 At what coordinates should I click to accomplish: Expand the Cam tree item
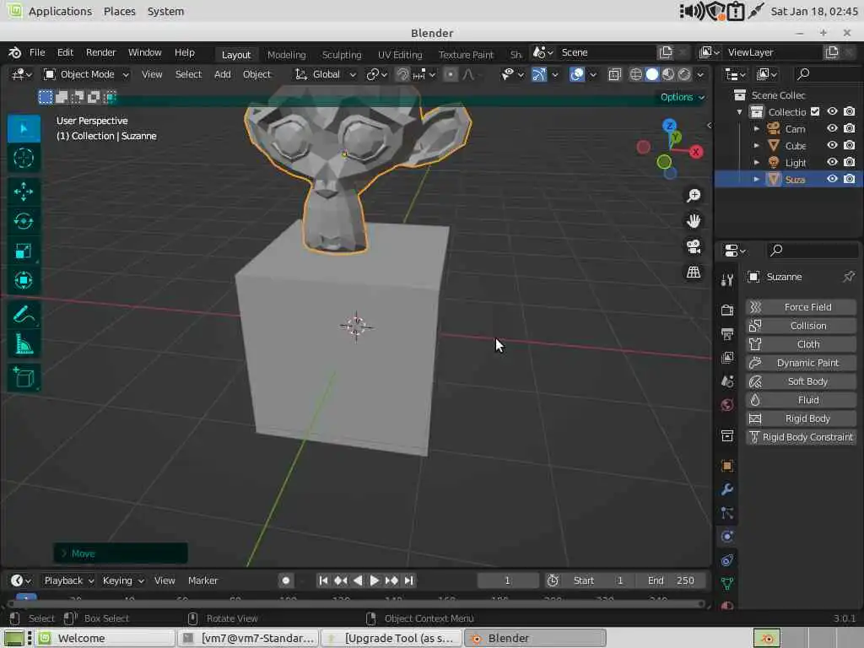point(757,128)
